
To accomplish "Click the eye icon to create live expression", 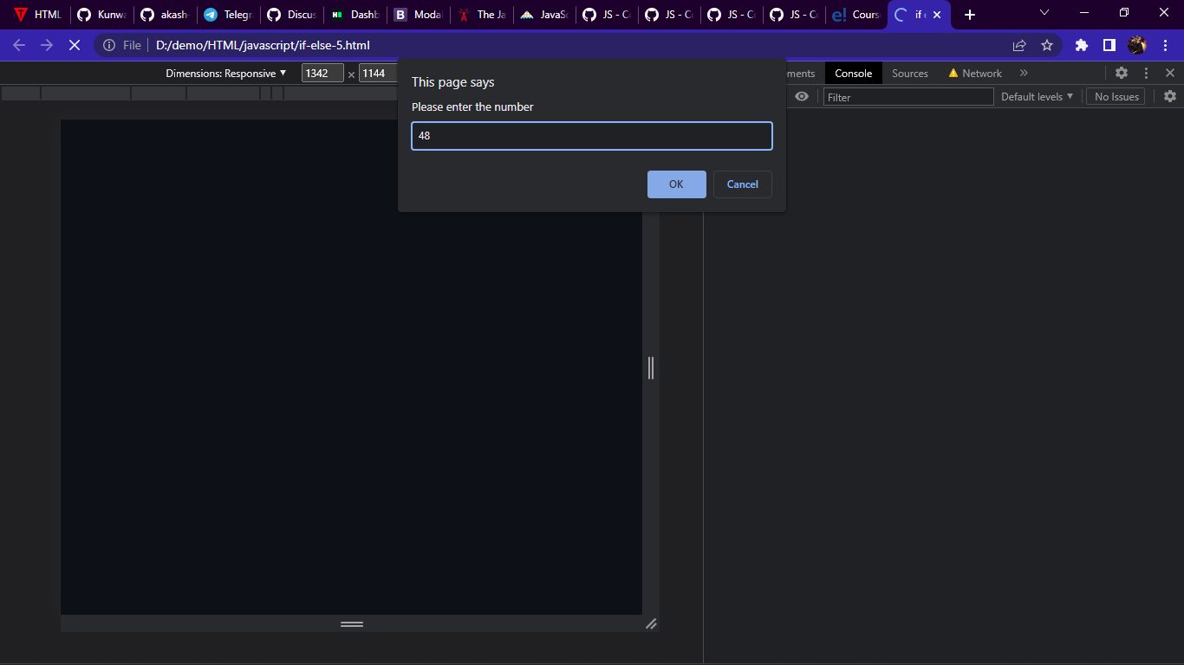I will click(802, 96).
